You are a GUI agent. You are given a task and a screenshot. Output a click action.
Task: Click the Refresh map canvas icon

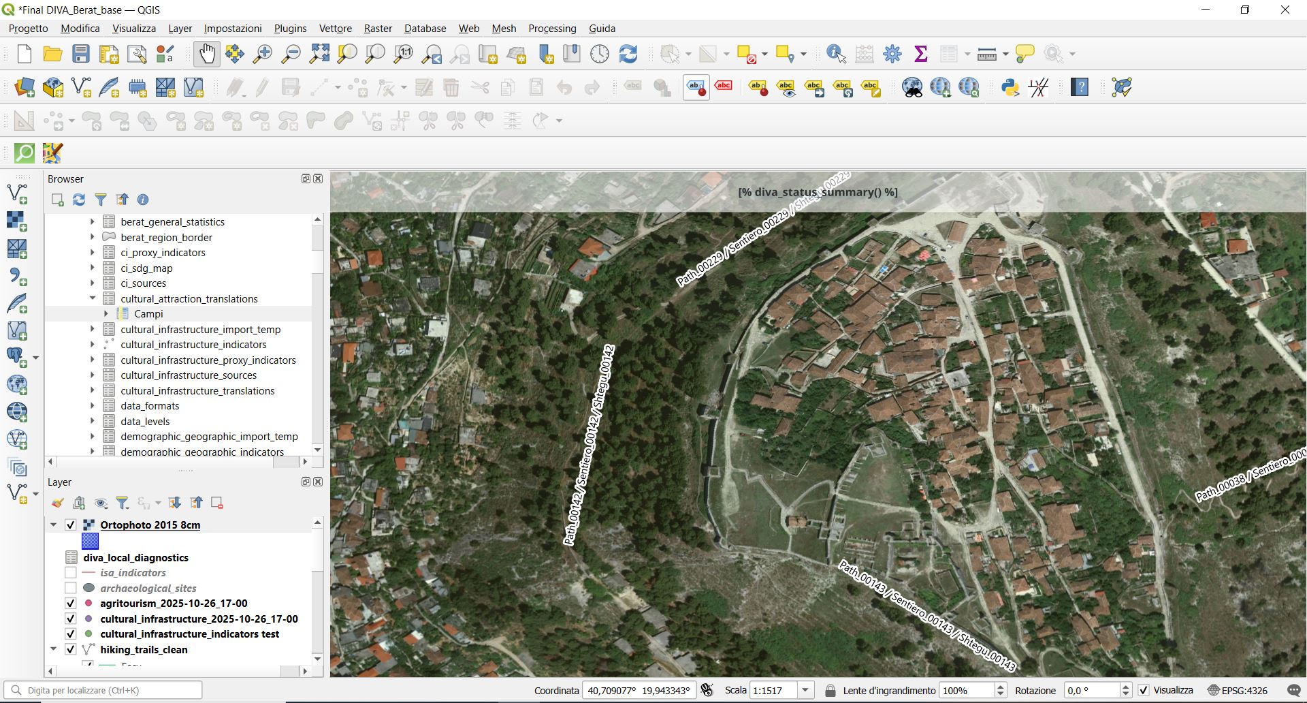pyautogui.click(x=628, y=54)
